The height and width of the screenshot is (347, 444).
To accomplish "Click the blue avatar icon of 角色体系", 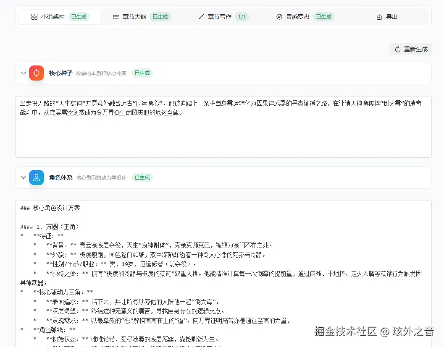I will coord(37,177).
